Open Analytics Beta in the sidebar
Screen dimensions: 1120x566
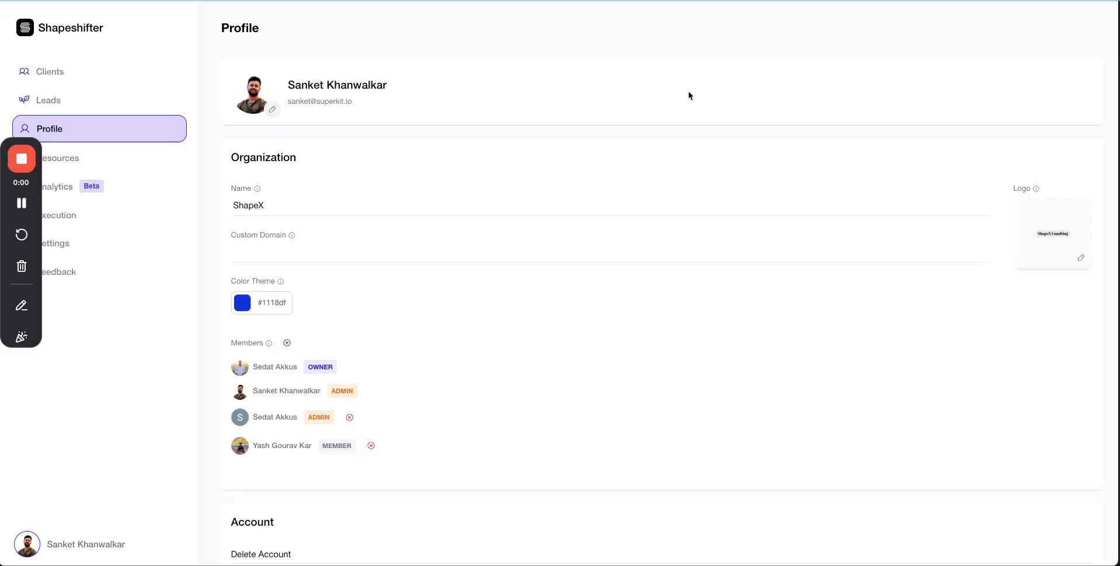tap(58, 186)
